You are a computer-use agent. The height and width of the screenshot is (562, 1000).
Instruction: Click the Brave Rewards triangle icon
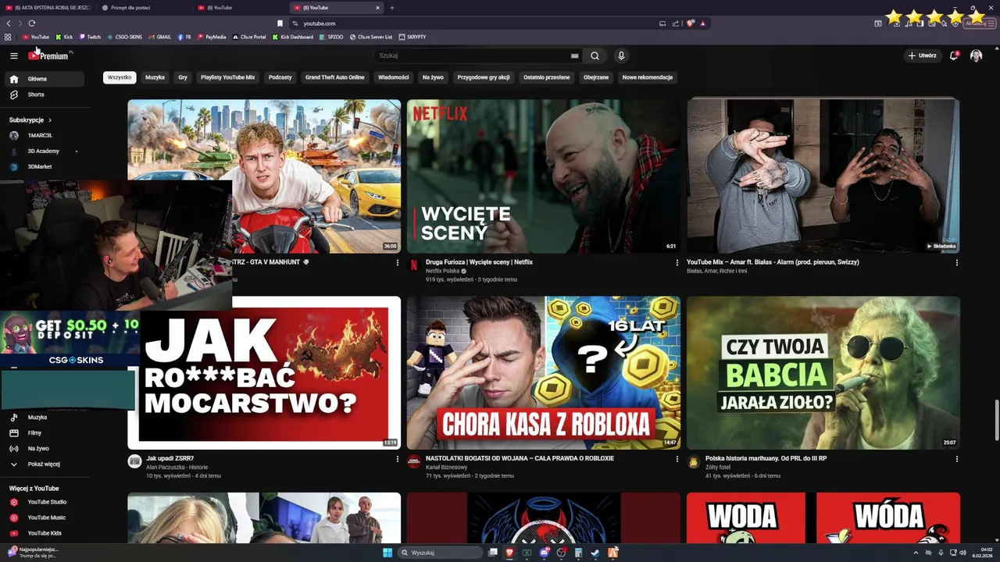tap(702, 23)
